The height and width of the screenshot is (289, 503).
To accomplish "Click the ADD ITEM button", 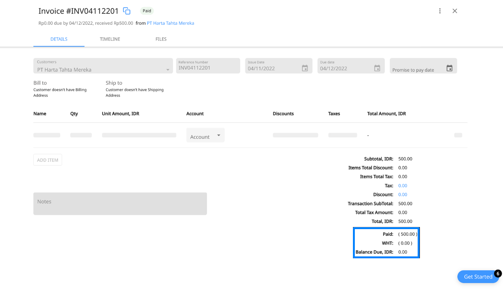I will click(48, 160).
